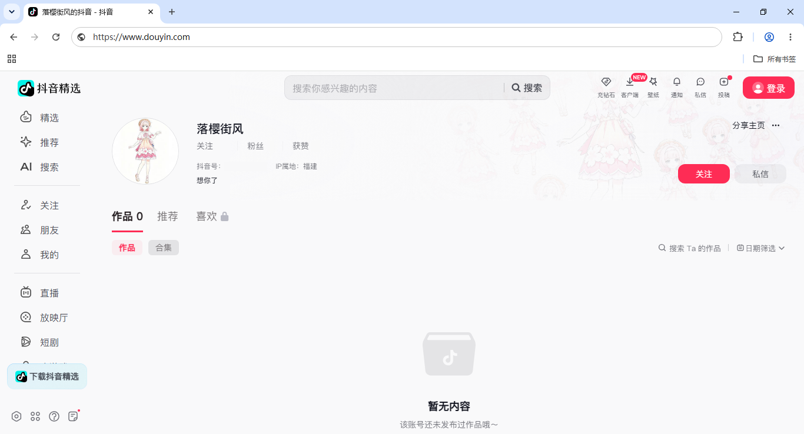Open the 壁纸 wallpaper icon
The width and height of the screenshot is (804, 434).
(x=653, y=87)
